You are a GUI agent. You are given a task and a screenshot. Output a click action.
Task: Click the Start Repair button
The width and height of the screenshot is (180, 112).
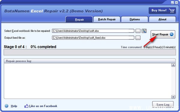[x=163, y=34]
